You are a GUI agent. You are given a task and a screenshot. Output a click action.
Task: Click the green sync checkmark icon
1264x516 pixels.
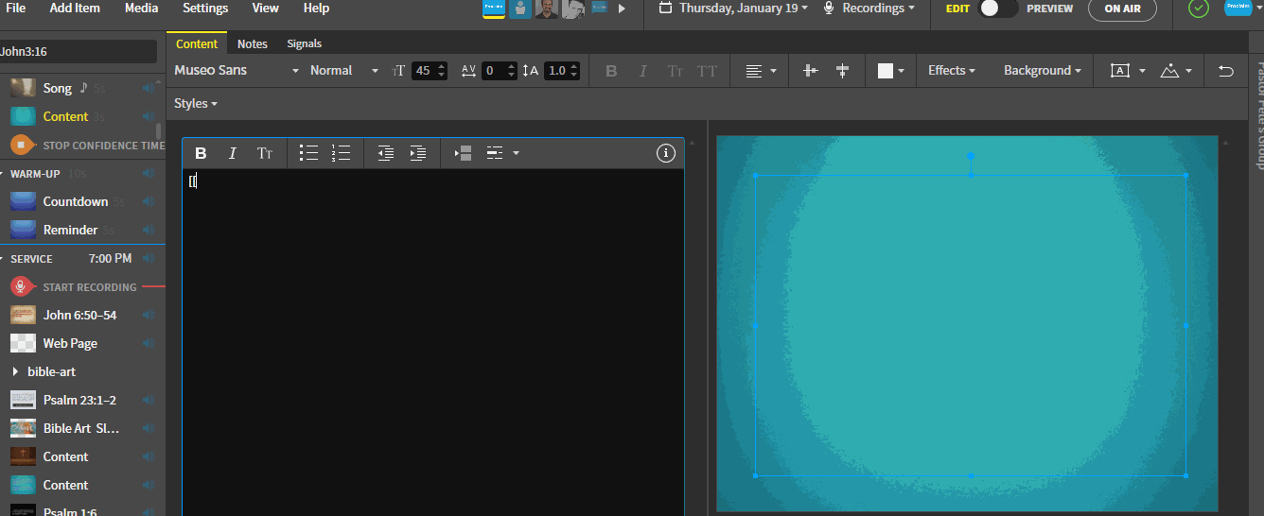(x=1199, y=9)
